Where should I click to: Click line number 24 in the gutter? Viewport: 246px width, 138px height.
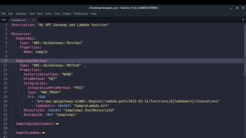coord(5,124)
